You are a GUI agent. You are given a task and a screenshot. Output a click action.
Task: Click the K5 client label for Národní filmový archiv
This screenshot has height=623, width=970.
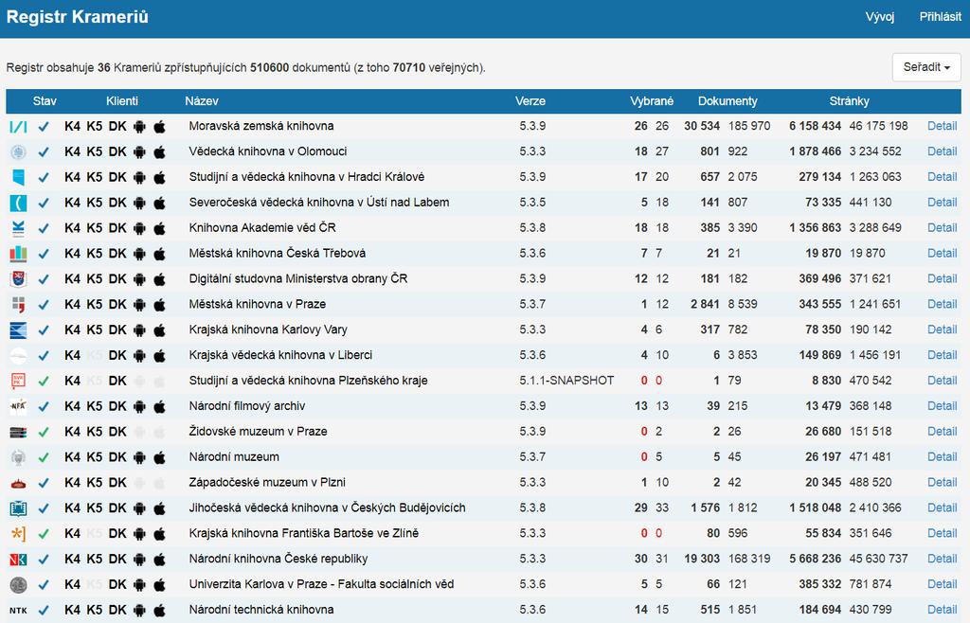(95, 406)
